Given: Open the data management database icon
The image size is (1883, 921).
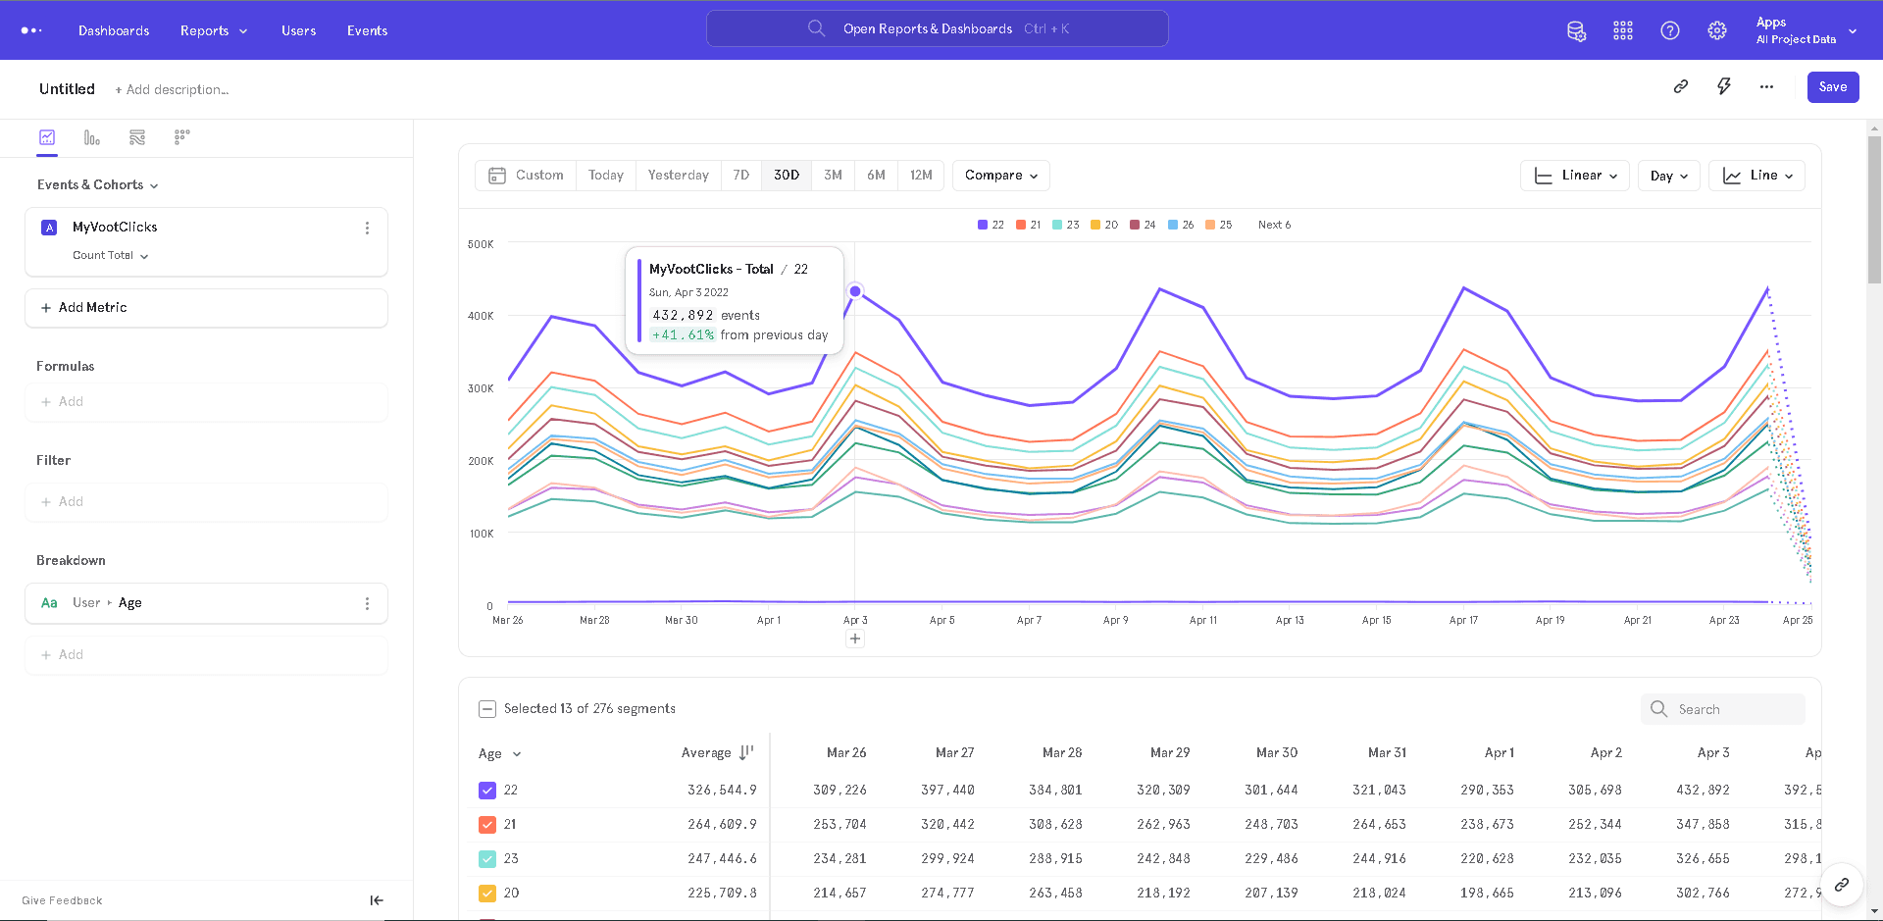Looking at the screenshot, I should pos(1576,30).
